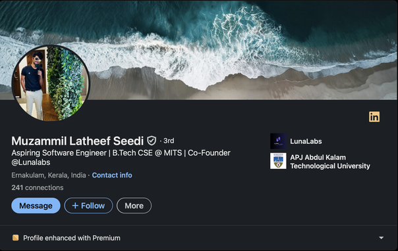Screen dimensions: 398x251
Task: Expand the Premium profile section caret
Action: [381, 238]
